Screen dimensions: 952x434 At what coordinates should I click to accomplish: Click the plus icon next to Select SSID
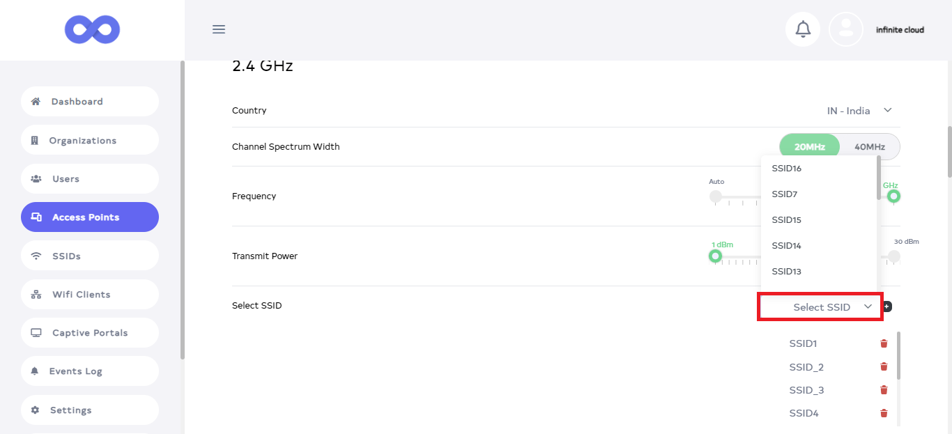(887, 307)
